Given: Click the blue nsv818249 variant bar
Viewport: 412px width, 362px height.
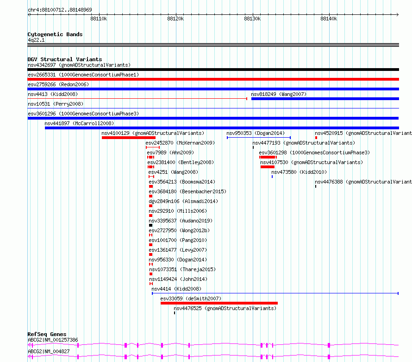Looking at the screenshot, I should click(325, 99).
